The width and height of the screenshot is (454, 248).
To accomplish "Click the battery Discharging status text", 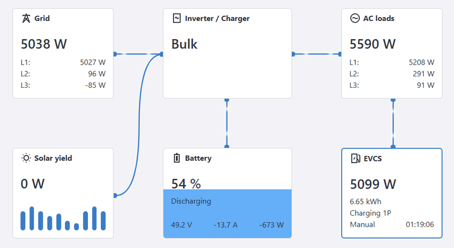I will tap(191, 201).
